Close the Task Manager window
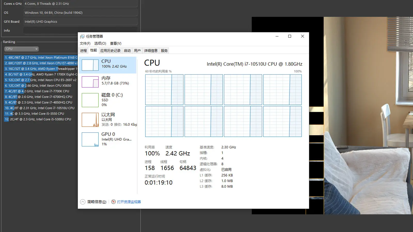Screen dimensions: 413x232 (x=303, y=36)
